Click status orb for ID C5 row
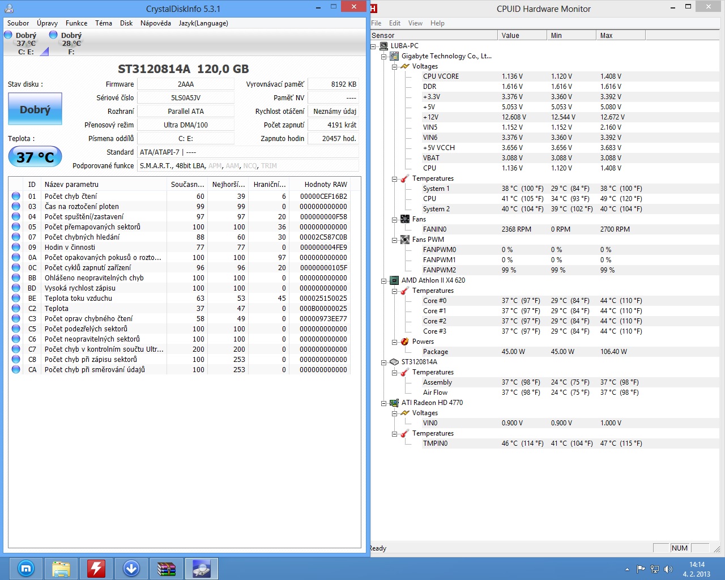The height and width of the screenshot is (580, 725). coord(16,329)
